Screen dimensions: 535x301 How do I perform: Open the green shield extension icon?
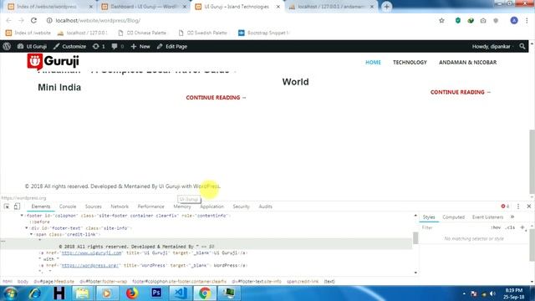coord(458,20)
